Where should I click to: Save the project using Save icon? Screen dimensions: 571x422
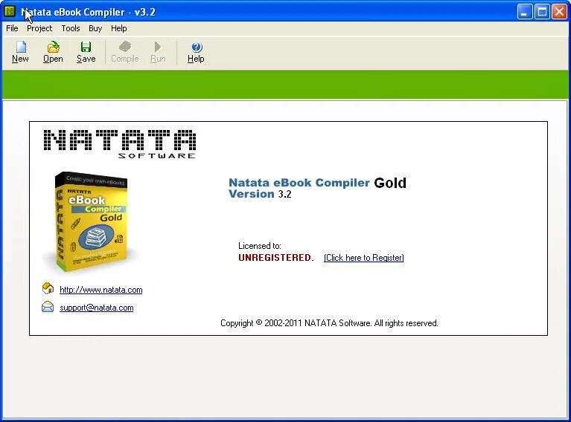(x=86, y=52)
